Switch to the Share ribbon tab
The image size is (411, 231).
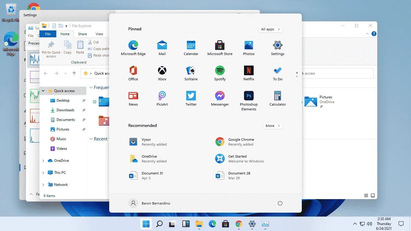tap(82, 34)
